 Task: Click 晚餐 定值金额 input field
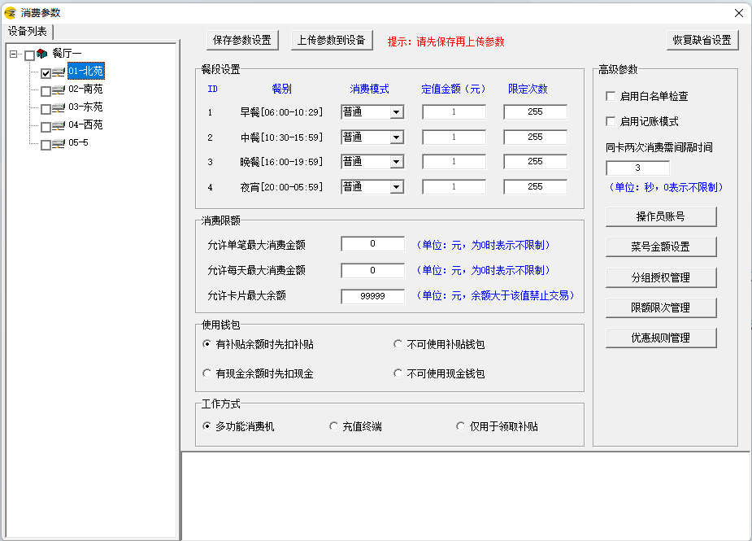point(454,162)
